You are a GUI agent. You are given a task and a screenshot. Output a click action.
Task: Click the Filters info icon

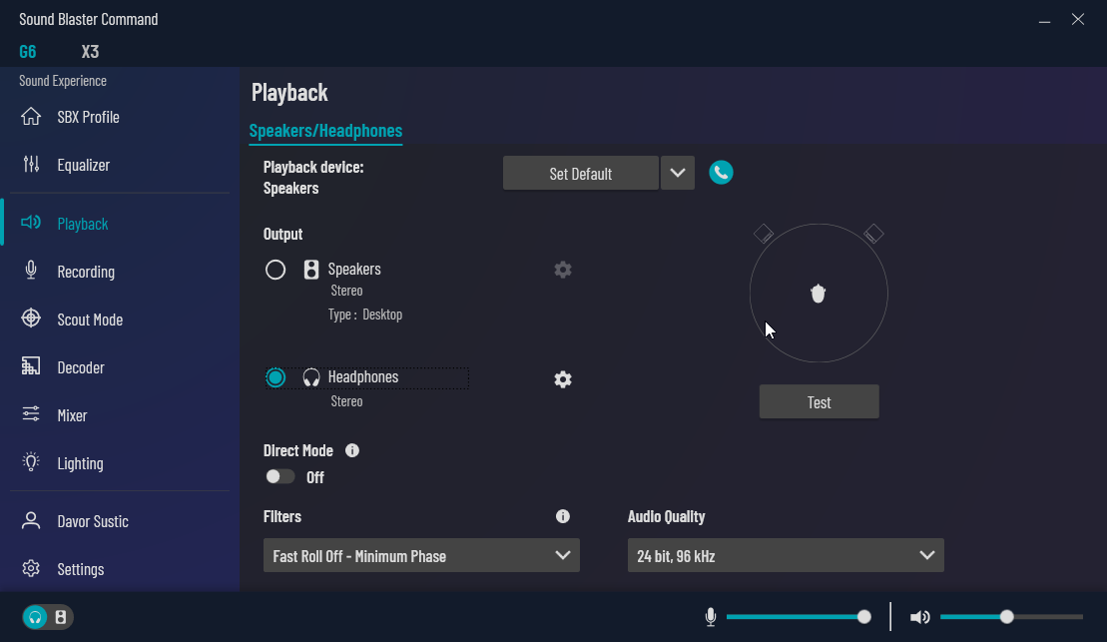[x=563, y=516]
